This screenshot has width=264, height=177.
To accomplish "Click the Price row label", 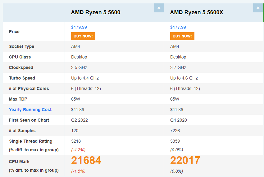I will [14, 32].
